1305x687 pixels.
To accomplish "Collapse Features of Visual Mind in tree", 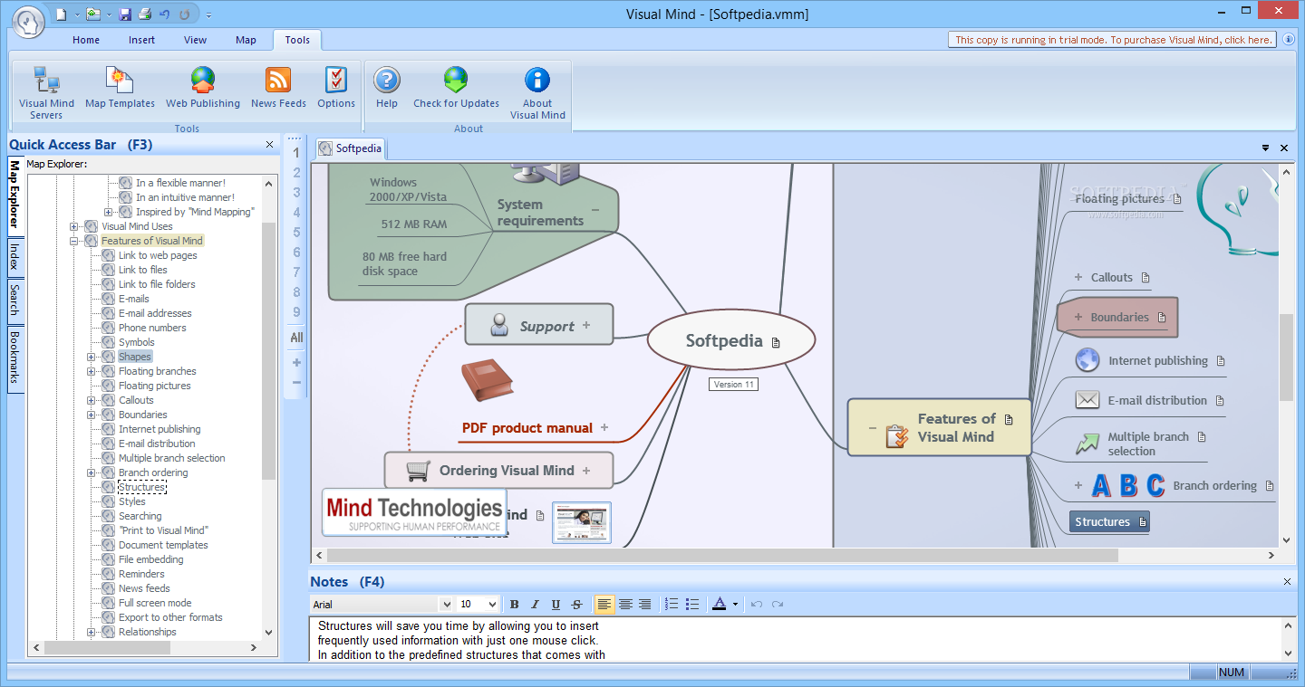I will coord(74,241).
